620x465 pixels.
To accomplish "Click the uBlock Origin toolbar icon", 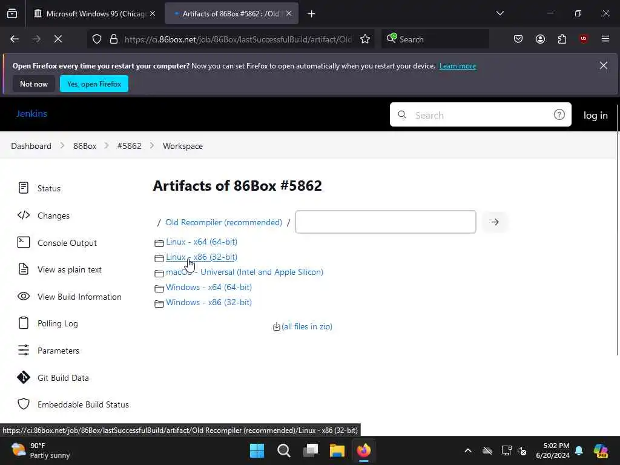I will [x=584, y=39].
